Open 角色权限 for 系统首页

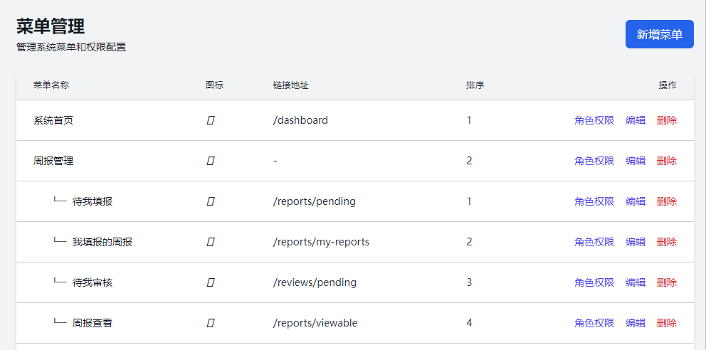pyautogui.click(x=594, y=120)
